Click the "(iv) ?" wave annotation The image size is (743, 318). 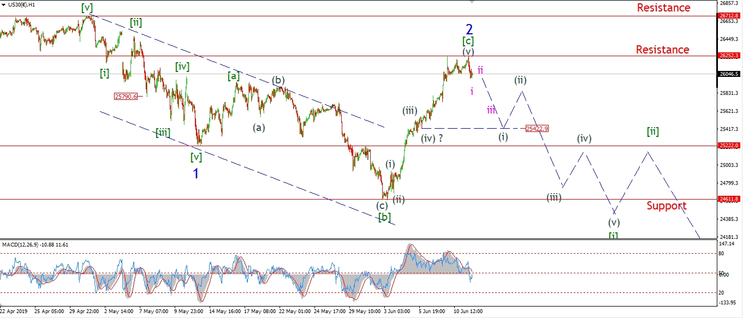tap(432, 139)
